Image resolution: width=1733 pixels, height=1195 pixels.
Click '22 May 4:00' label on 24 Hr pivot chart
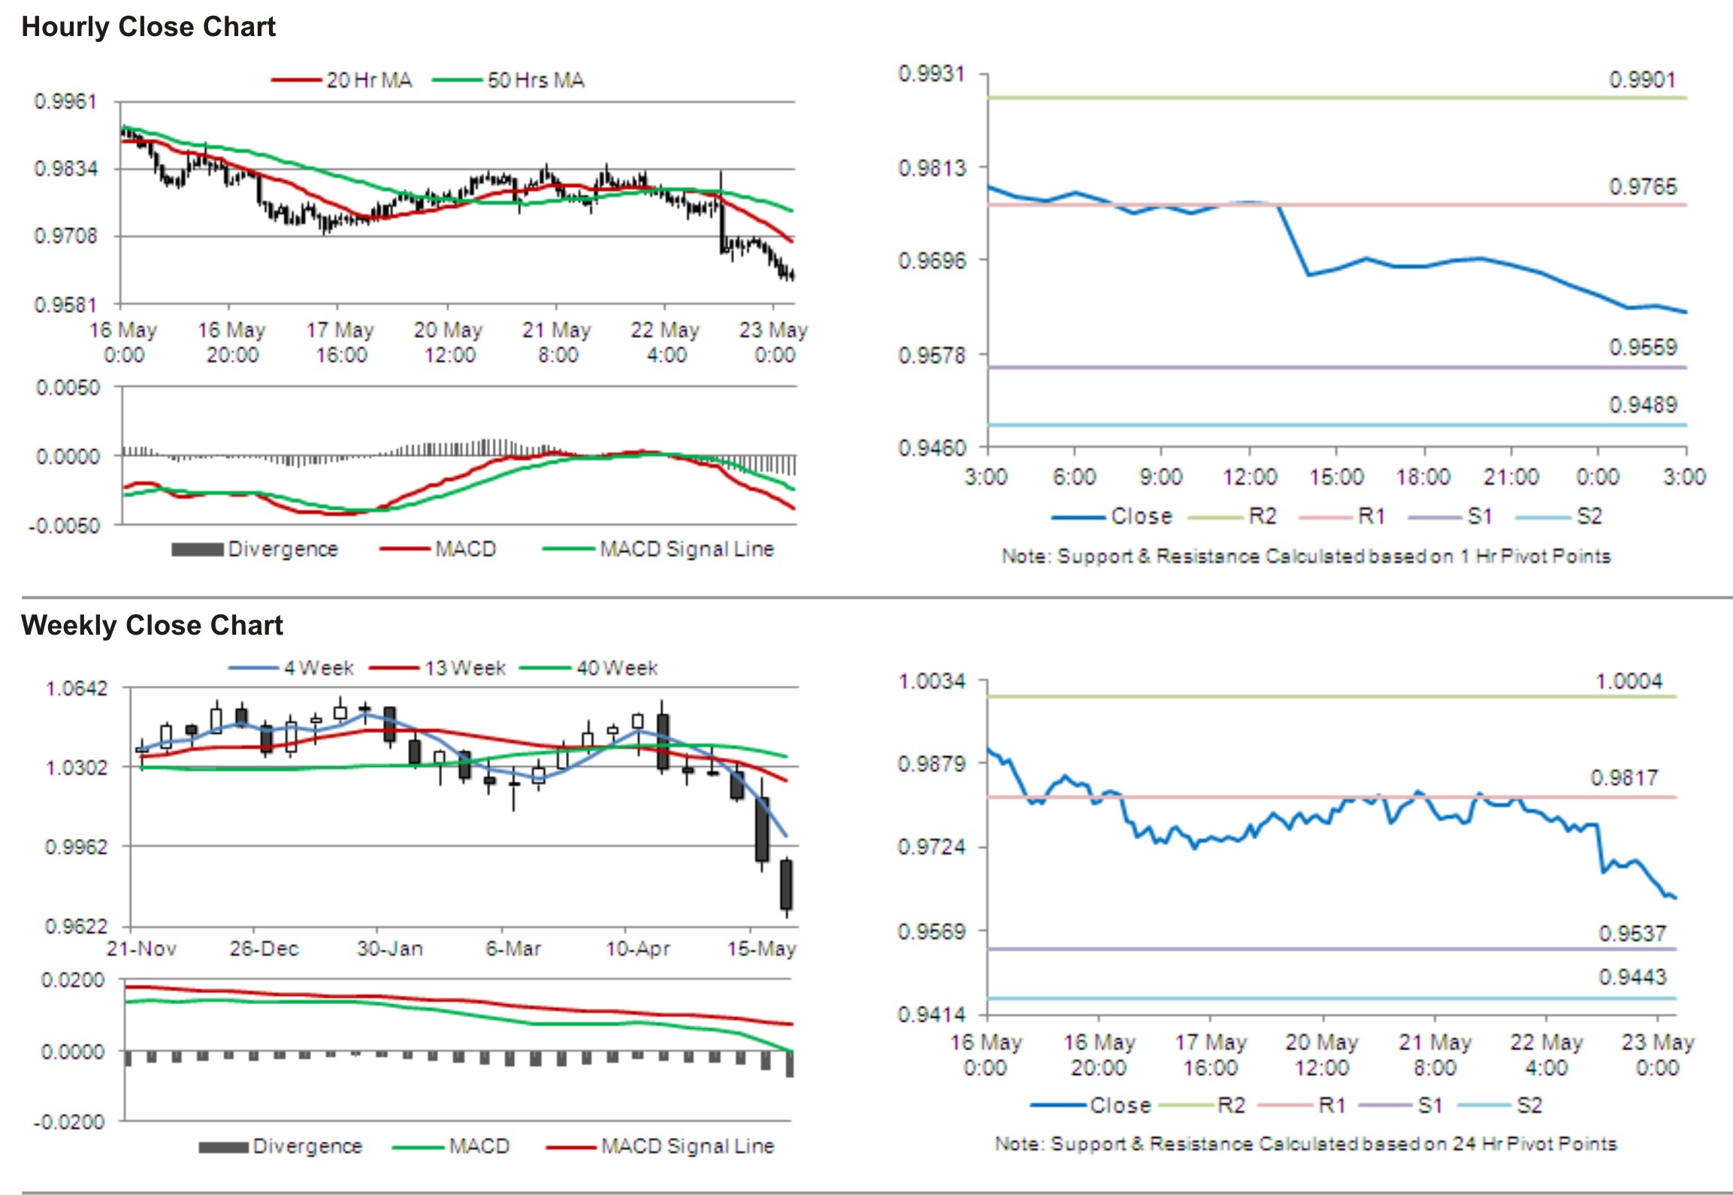1547,1055
